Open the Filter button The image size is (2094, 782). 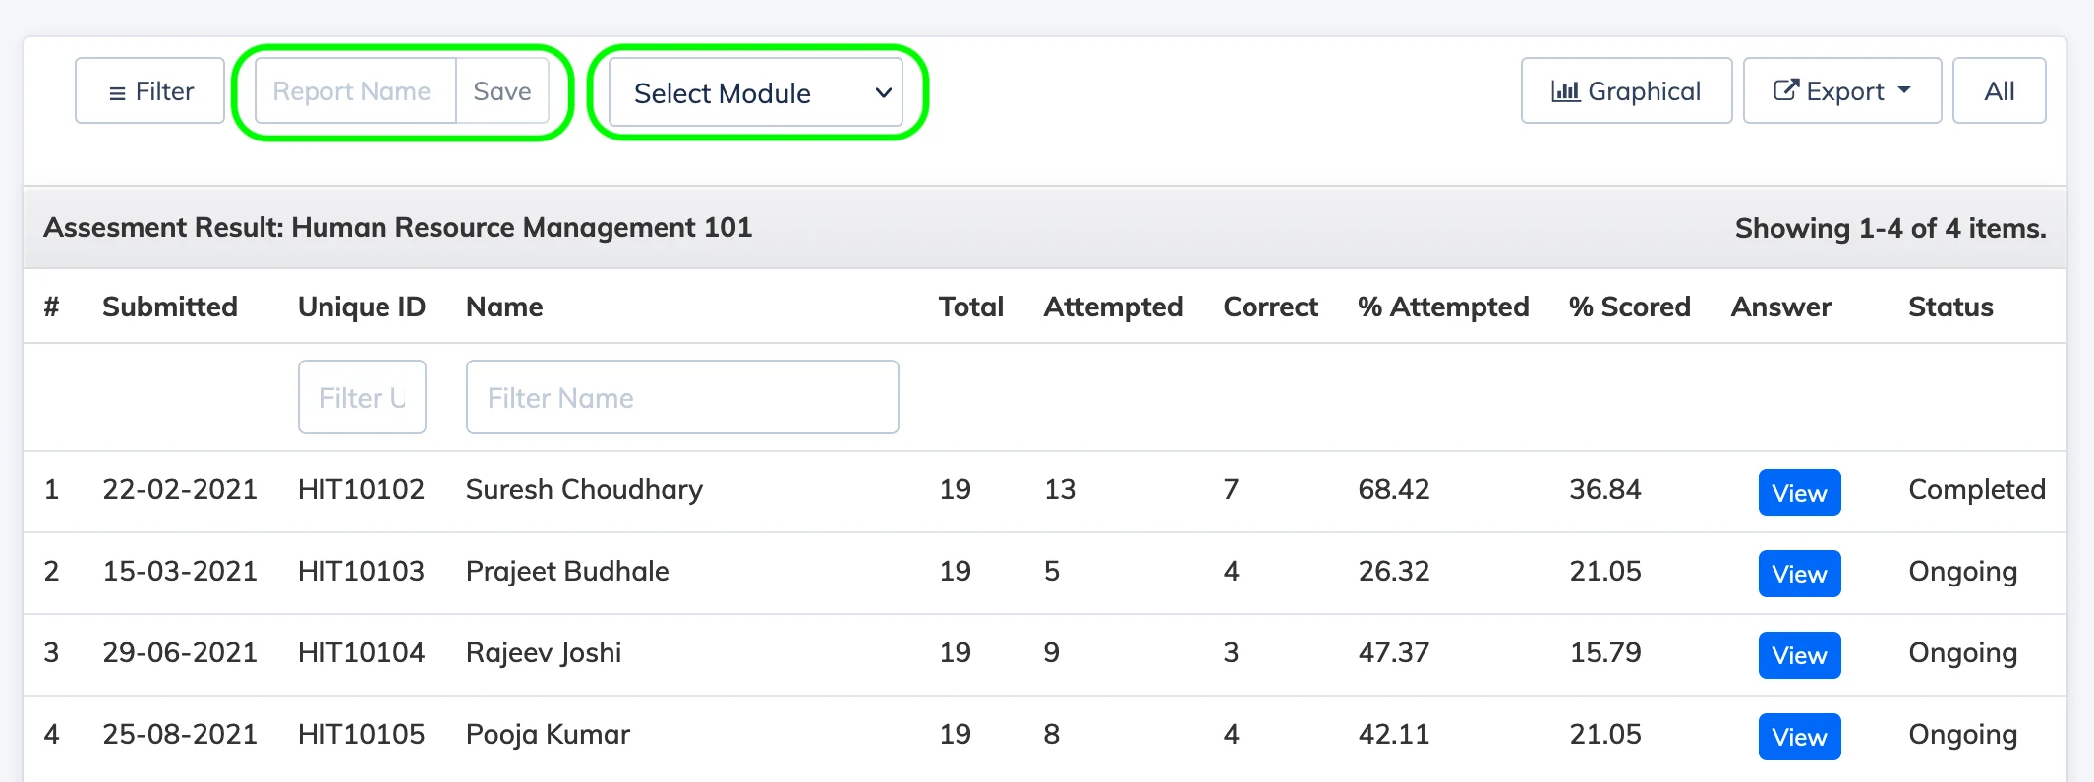(x=149, y=90)
